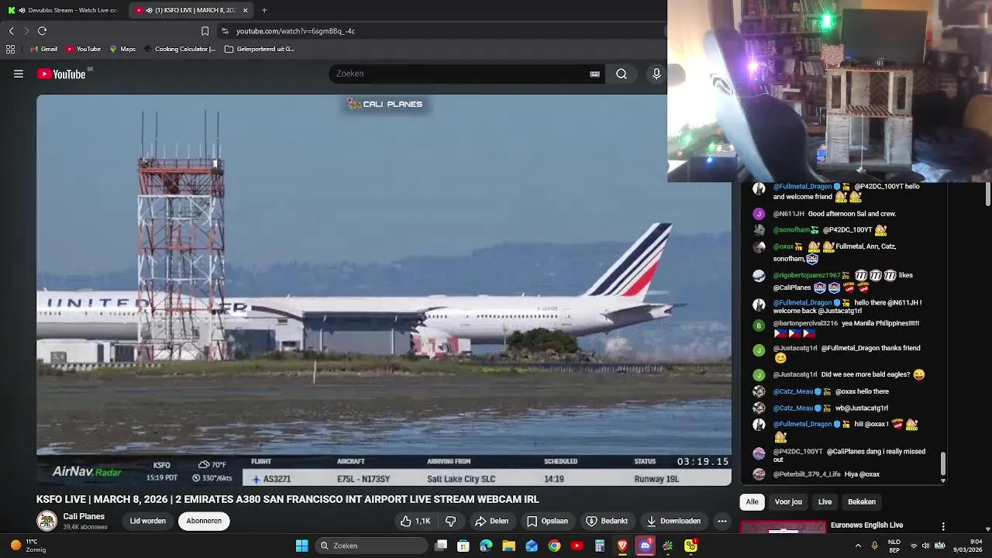Click the Downloaden button
This screenshot has height=558, width=992.
[x=673, y=521]
